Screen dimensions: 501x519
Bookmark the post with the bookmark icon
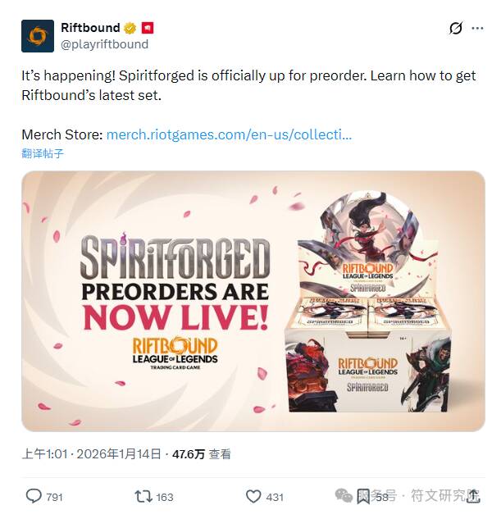363,497
